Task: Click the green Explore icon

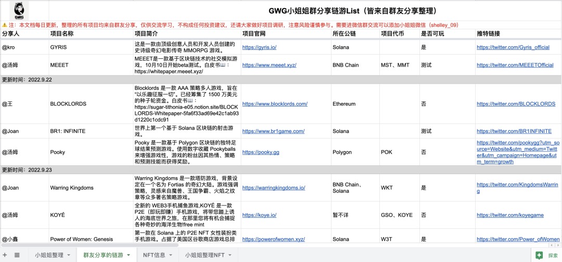Action: [539, 255]
